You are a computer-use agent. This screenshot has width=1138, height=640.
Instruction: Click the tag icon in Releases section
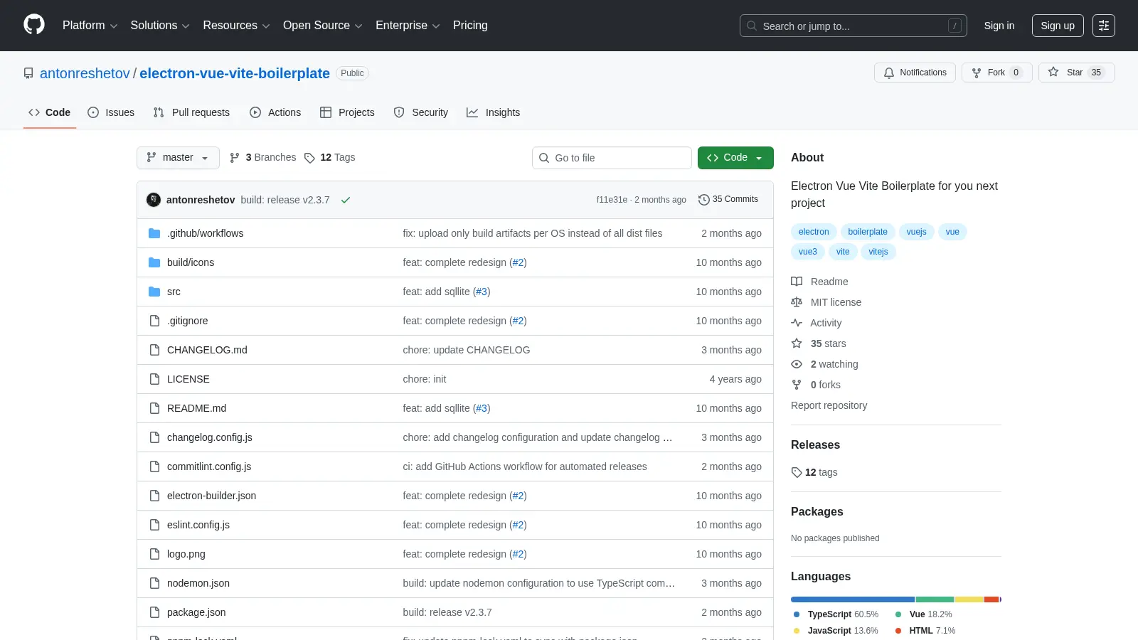pos(797,472)
